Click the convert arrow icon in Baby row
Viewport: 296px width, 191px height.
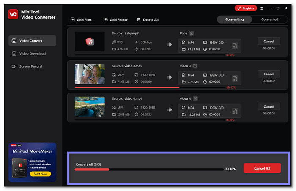click(169, 45)
